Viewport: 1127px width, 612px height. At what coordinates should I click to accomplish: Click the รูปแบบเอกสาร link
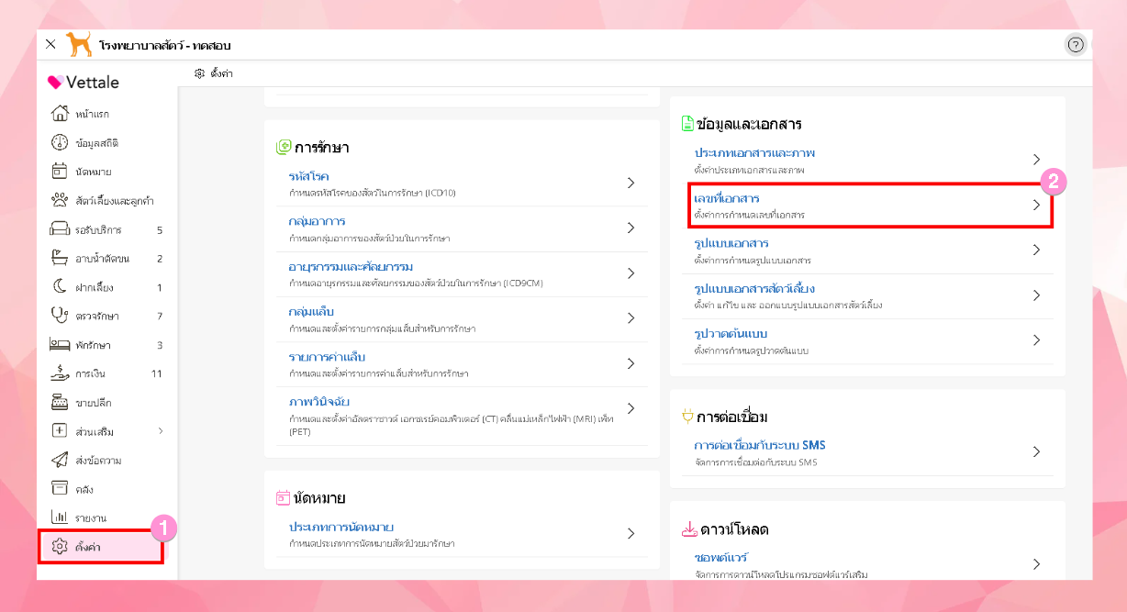point(731,243)
